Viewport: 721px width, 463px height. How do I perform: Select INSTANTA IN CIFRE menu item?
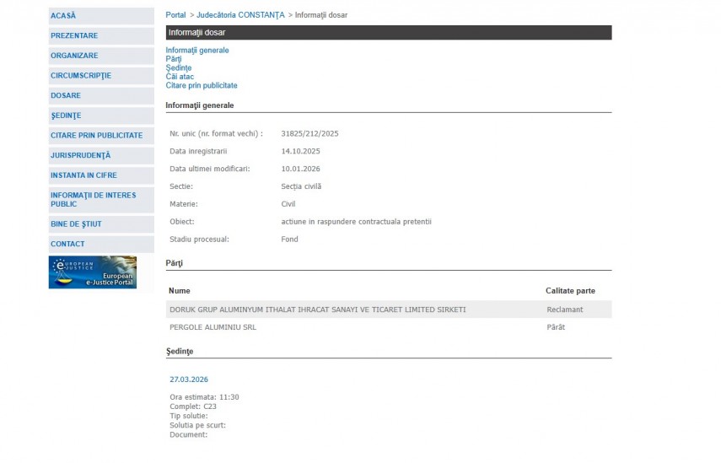(83, 175)
